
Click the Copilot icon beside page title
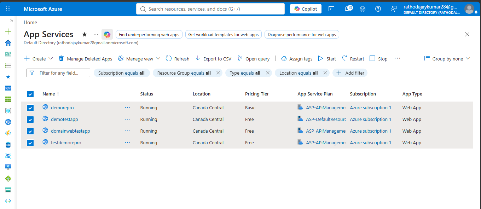tap(107, 34)
